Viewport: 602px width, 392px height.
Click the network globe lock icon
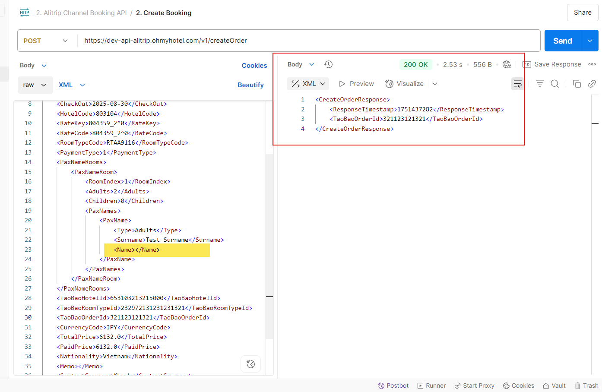(507, 64)
